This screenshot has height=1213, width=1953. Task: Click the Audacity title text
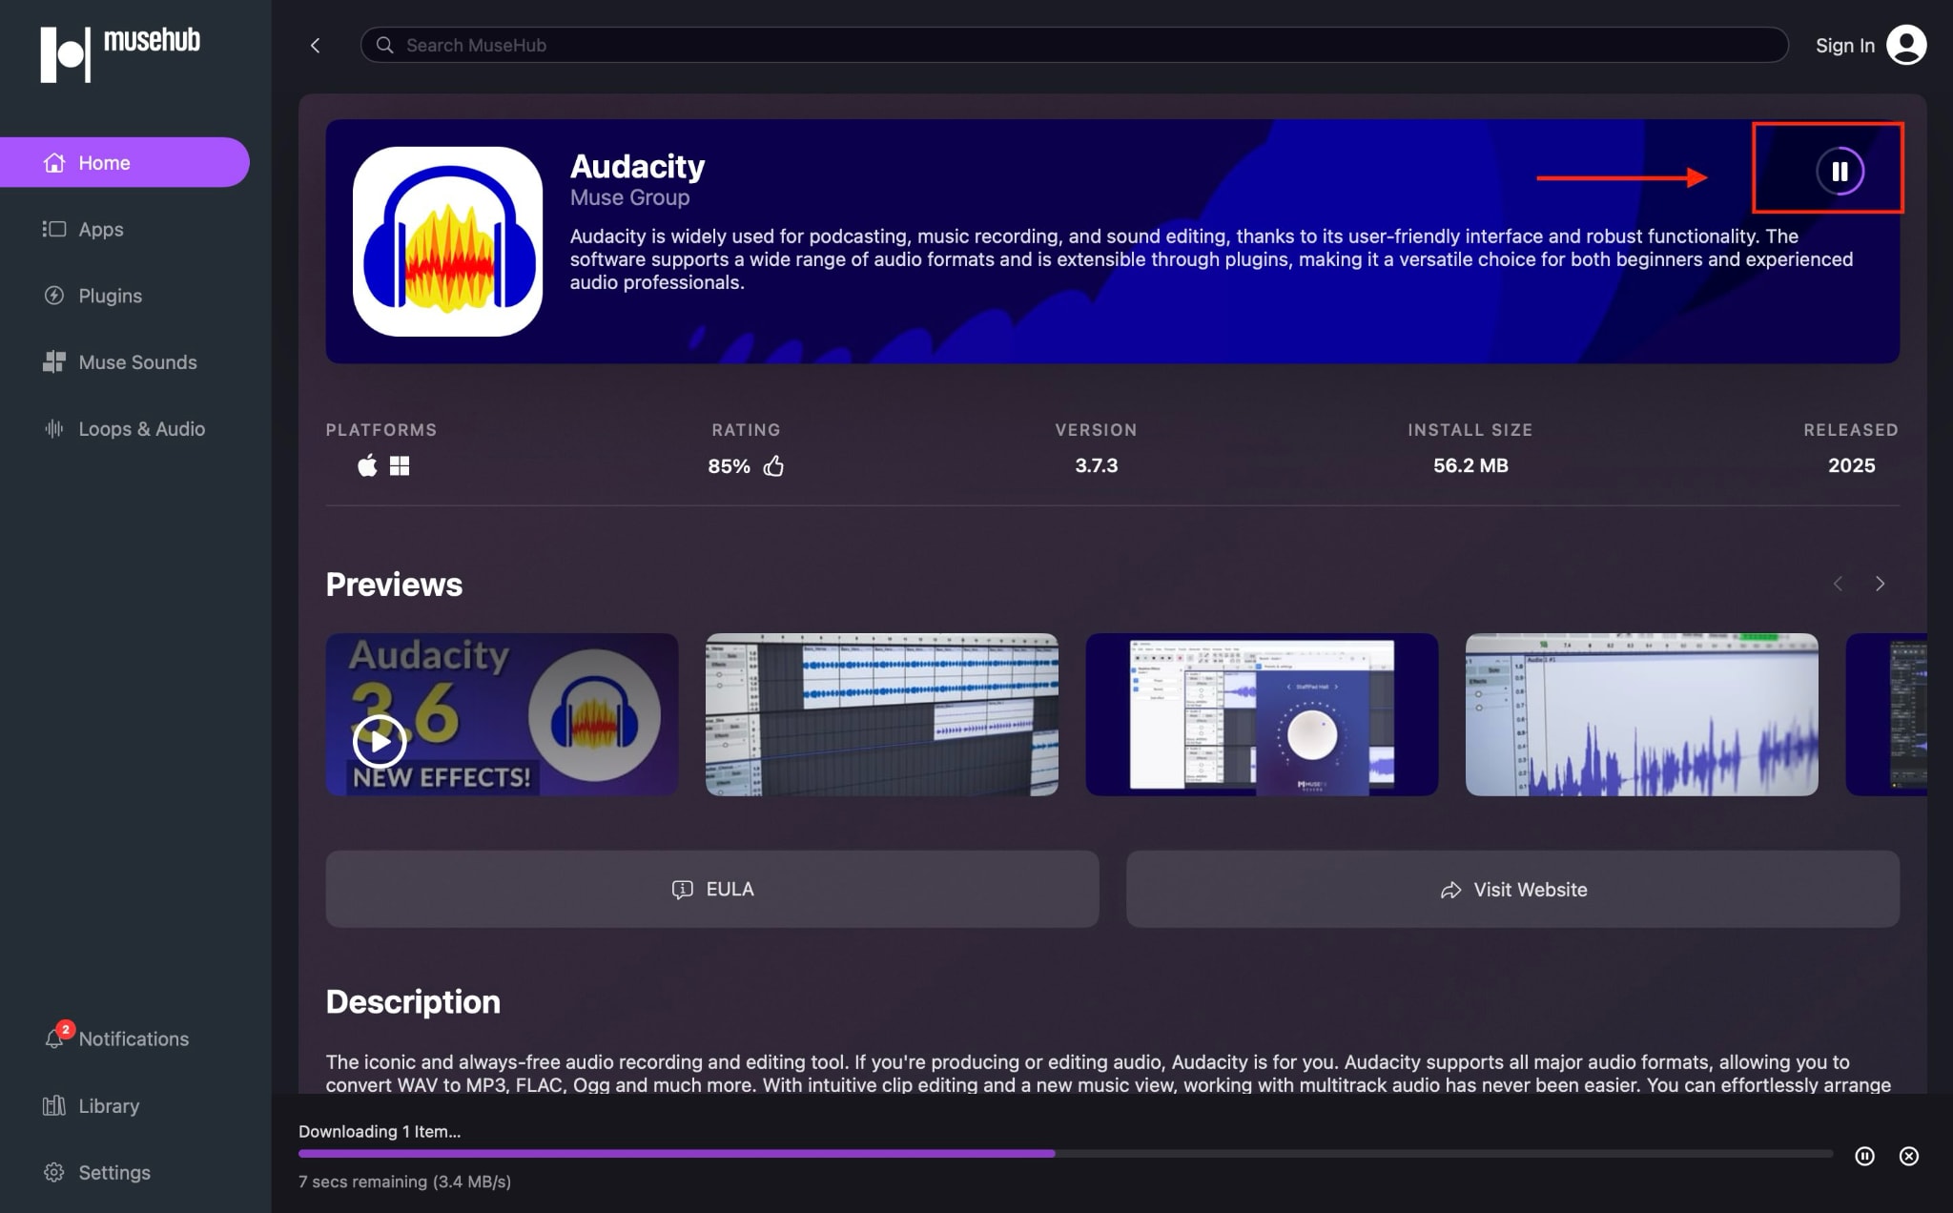(x=637, y=166)
